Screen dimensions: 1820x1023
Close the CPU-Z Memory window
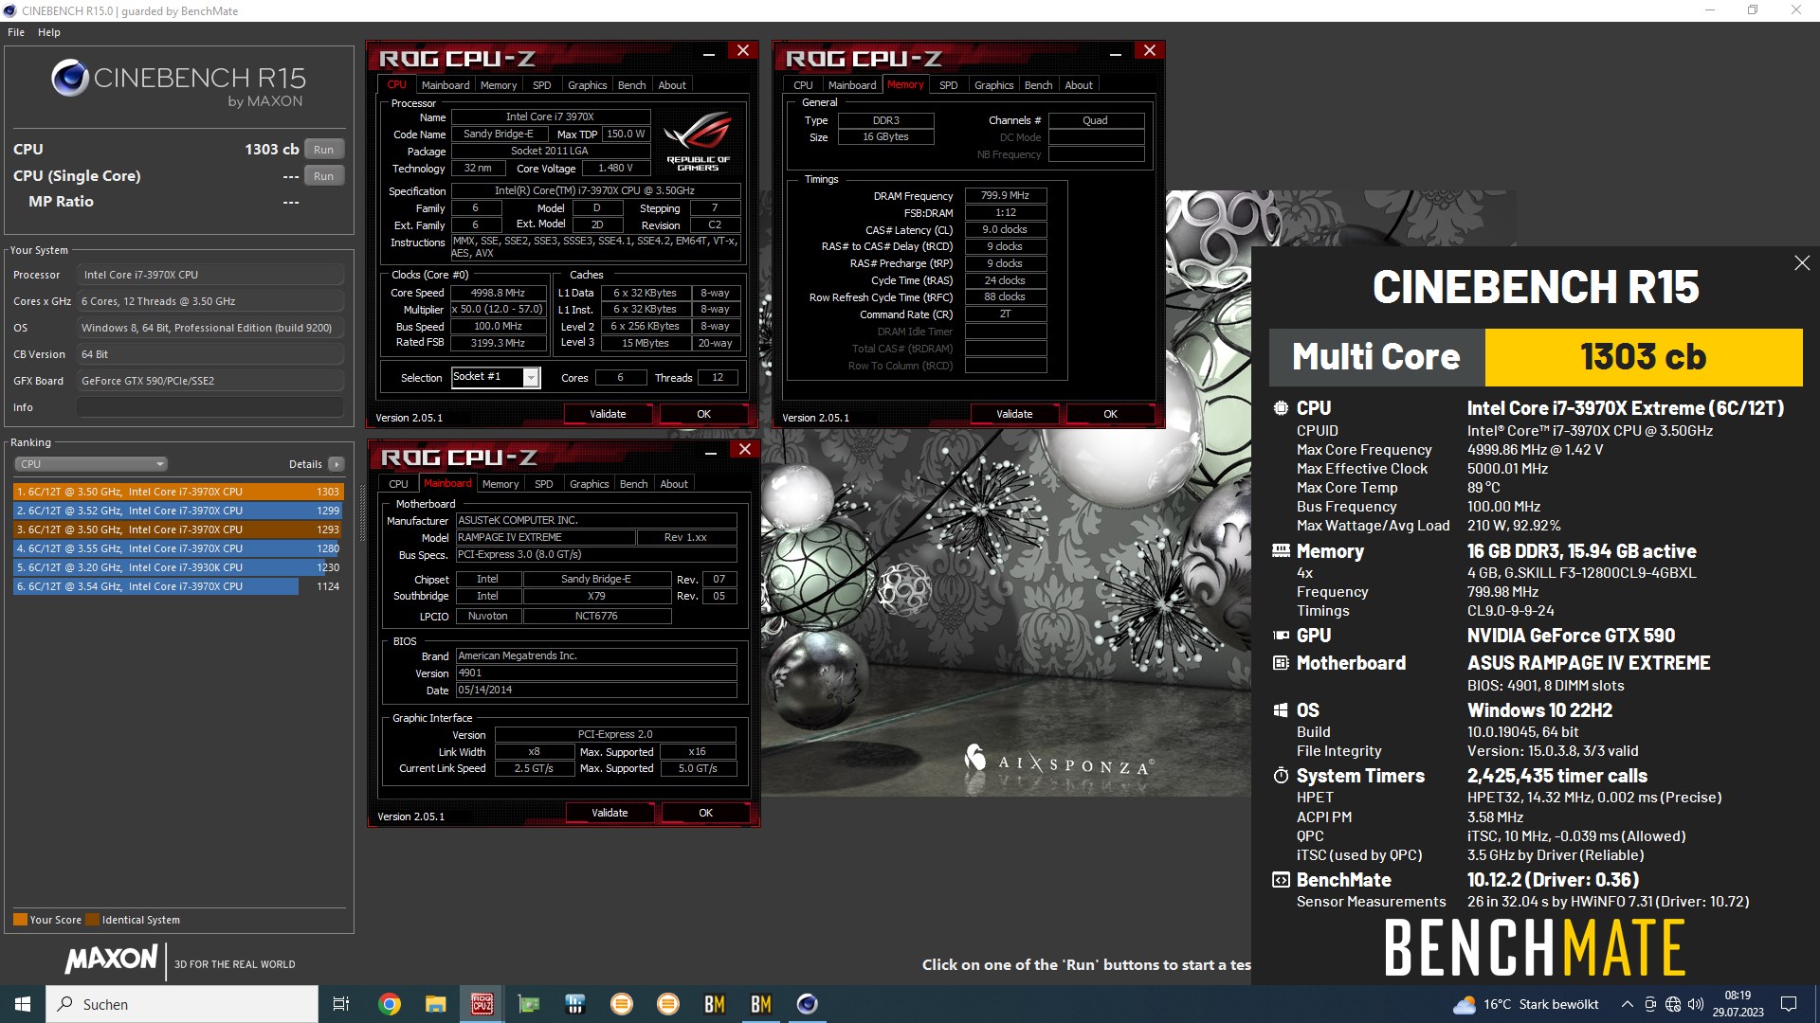tap(1149, 51)
